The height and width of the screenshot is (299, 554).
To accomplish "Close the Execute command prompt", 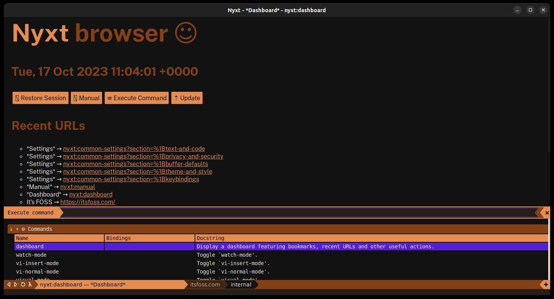I will click(547, 213).
